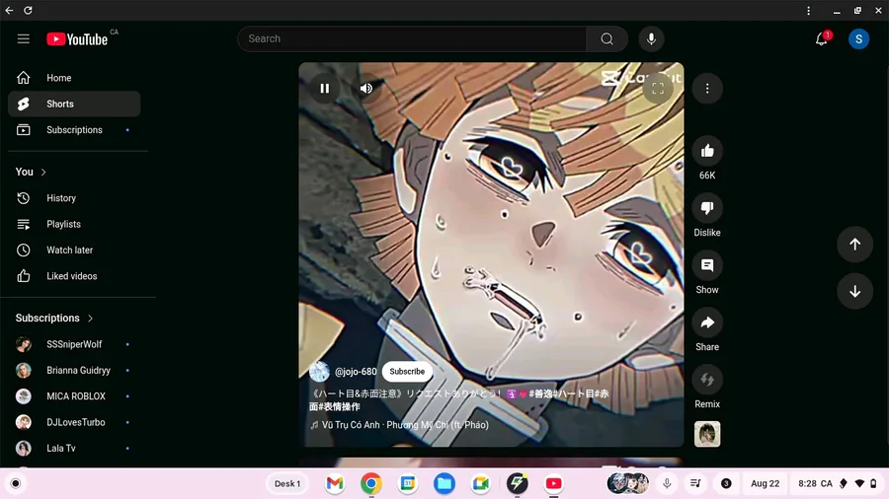Screen dimensions: 889x499
Task: Open Subscriptions in the sidebar
Action: click(74, 130)
